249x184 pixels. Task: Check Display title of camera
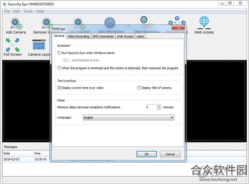click(139, 88)
